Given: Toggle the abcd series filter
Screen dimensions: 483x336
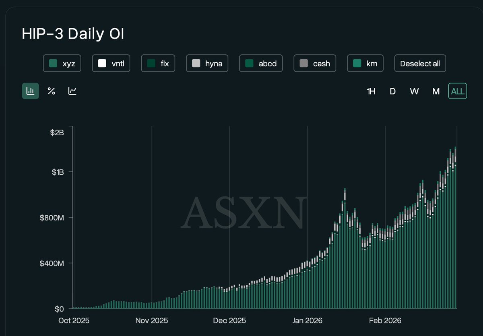Looking at the screenshot, I should click(261, 63).
